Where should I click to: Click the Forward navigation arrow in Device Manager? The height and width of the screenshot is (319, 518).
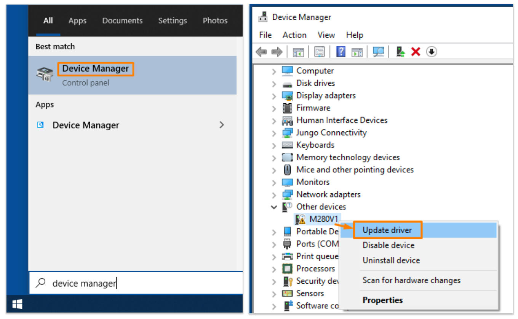[x=277, y=52]
